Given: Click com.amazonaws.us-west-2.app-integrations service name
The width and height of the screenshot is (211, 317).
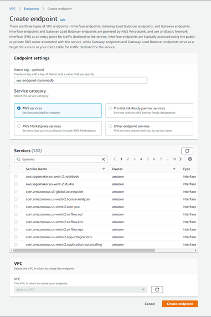Looking at the screenshot, I should pos(59,237).
